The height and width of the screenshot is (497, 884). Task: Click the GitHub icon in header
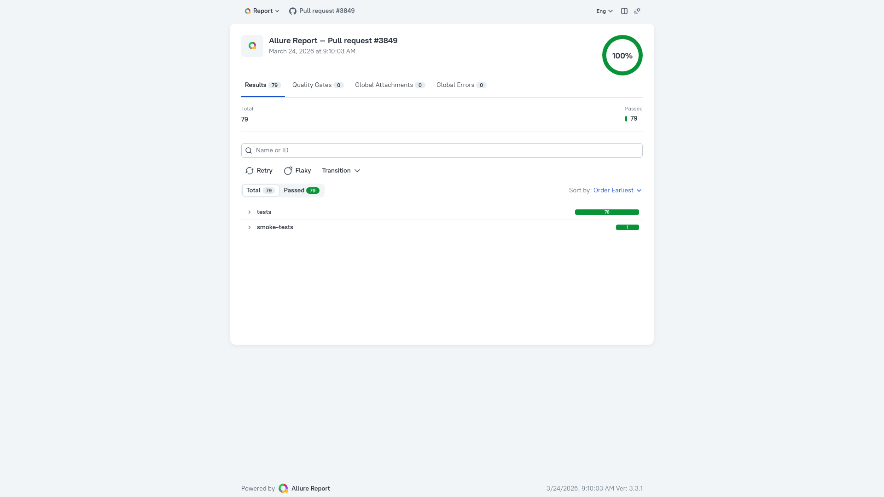(x=292, y=11)
